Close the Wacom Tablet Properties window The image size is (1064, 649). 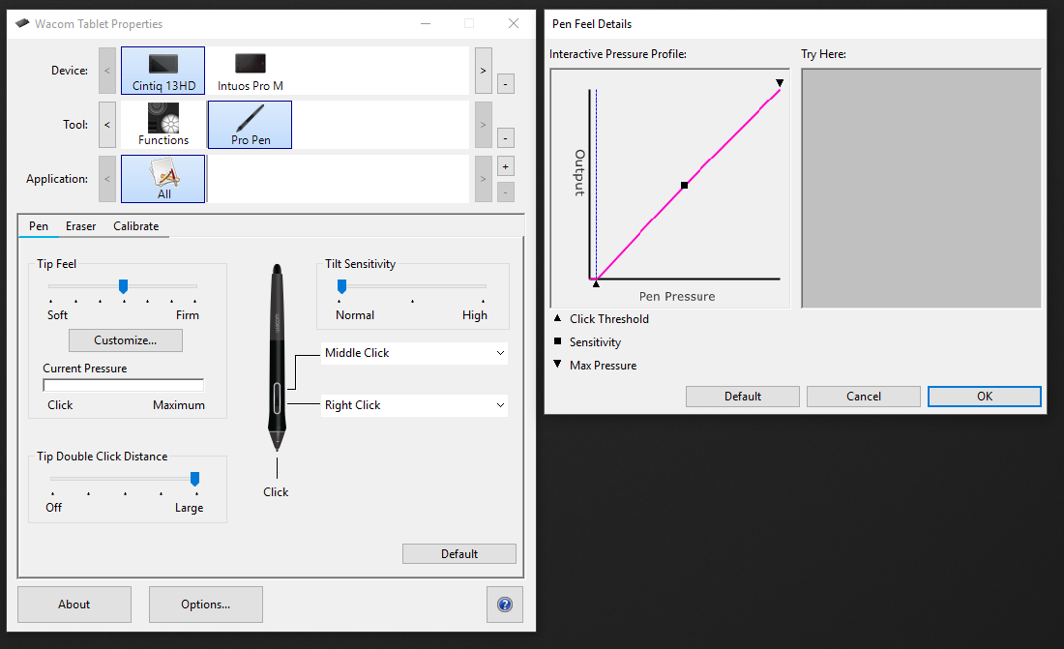click(514, 24)
